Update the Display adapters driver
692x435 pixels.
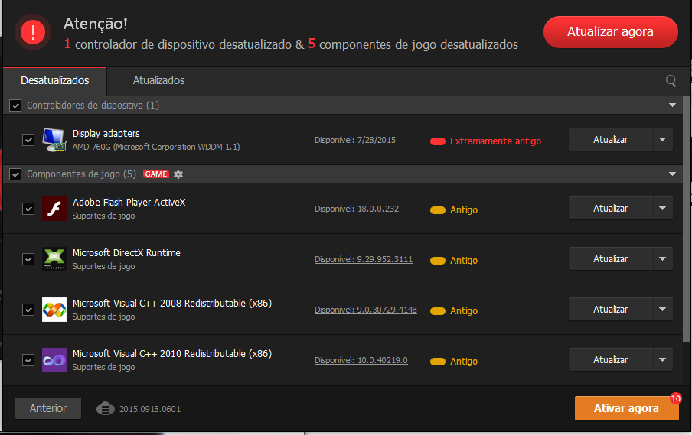[610, 139]
